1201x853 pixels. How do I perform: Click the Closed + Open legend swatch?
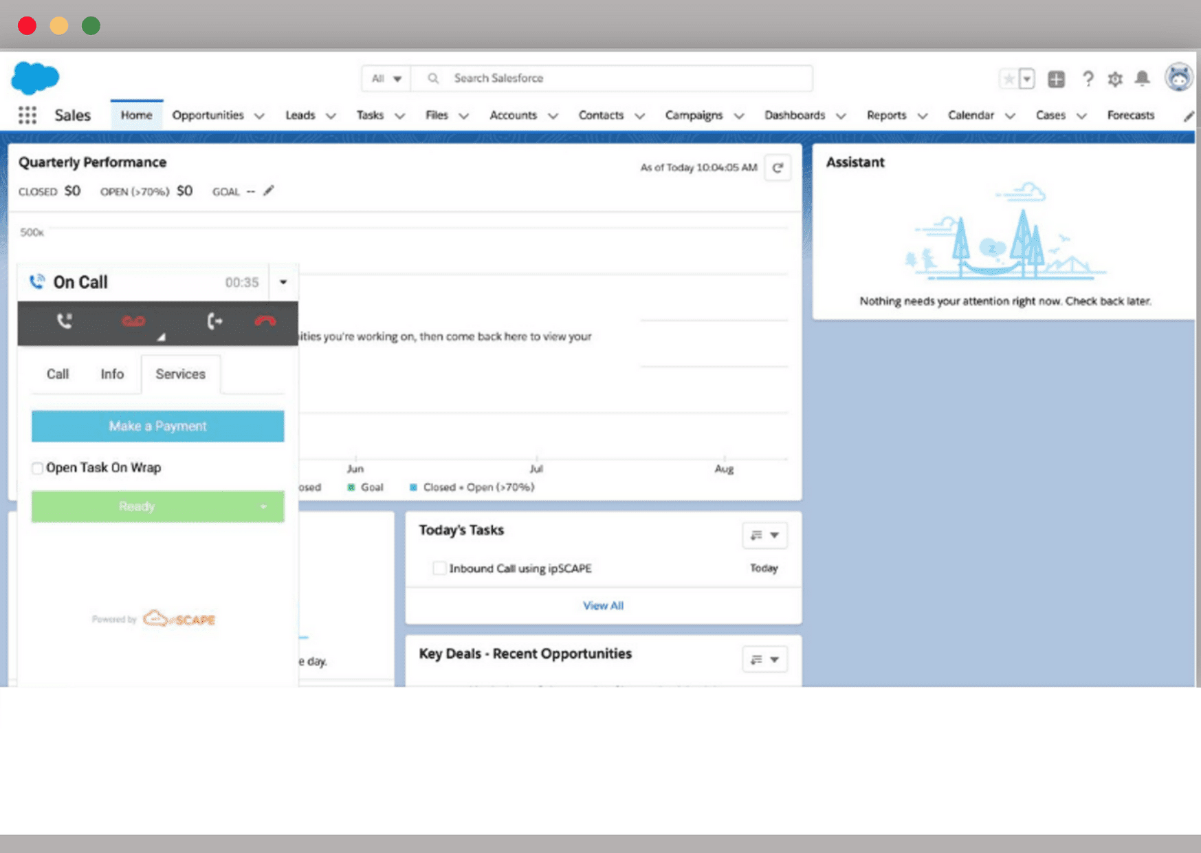coord(413,488)
